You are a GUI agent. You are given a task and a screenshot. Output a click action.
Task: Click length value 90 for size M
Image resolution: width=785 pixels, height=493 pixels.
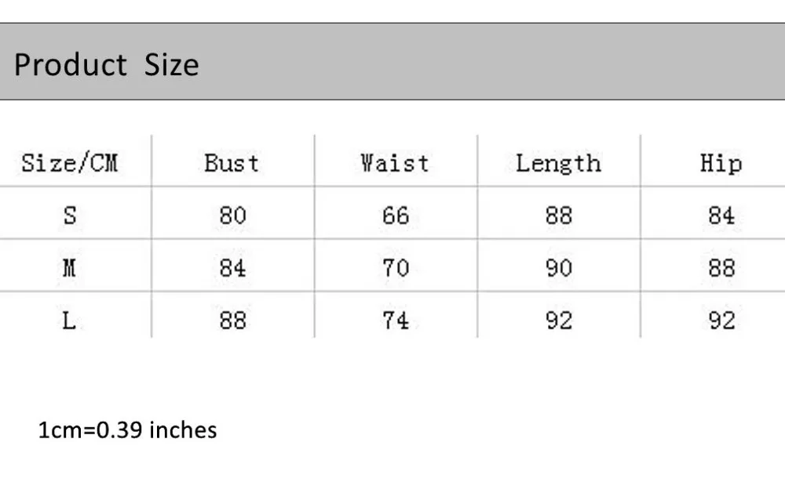(x=559, y=268)
